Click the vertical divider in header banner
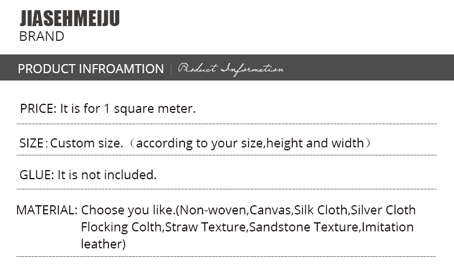Screen dimensions: 454x279 click(171, 69)
